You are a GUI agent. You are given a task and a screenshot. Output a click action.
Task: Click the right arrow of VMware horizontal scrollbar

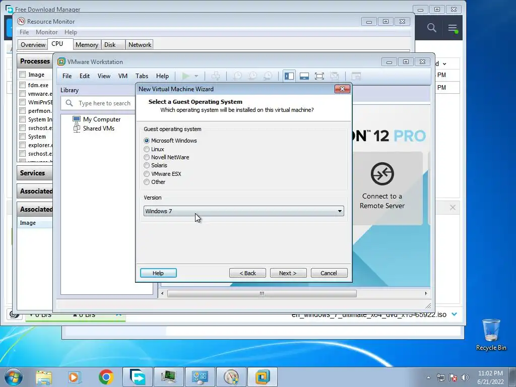pos(426,293)
